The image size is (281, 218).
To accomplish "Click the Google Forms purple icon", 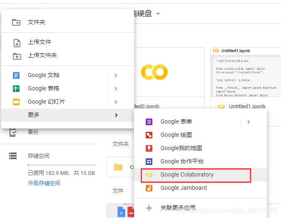I will click(x=149, y=122).
